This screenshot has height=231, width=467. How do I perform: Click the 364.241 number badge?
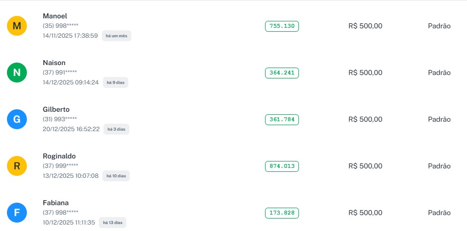(x=282, y=73)
